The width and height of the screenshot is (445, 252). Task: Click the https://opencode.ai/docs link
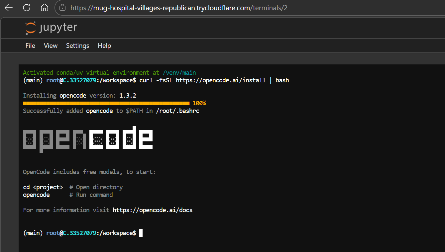(x=153, y=210)
